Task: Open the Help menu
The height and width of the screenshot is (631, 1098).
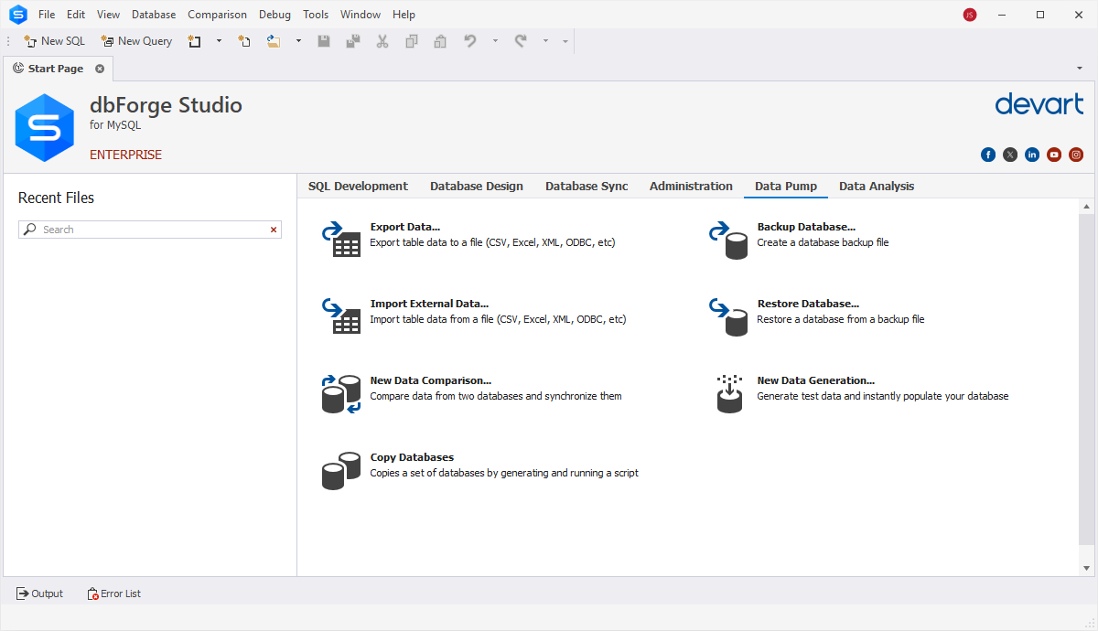Action: (404, 15)
